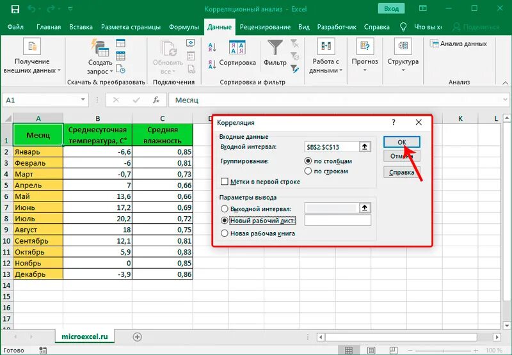
Task: Click the question mark in Корреляция dialog
Action: point(394,122)
